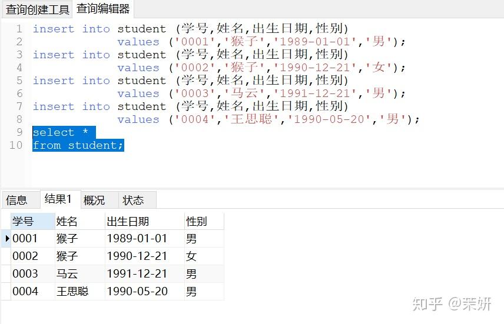
Task: Place cursor on 'from student;' line
Action: [x=78, y=145]
